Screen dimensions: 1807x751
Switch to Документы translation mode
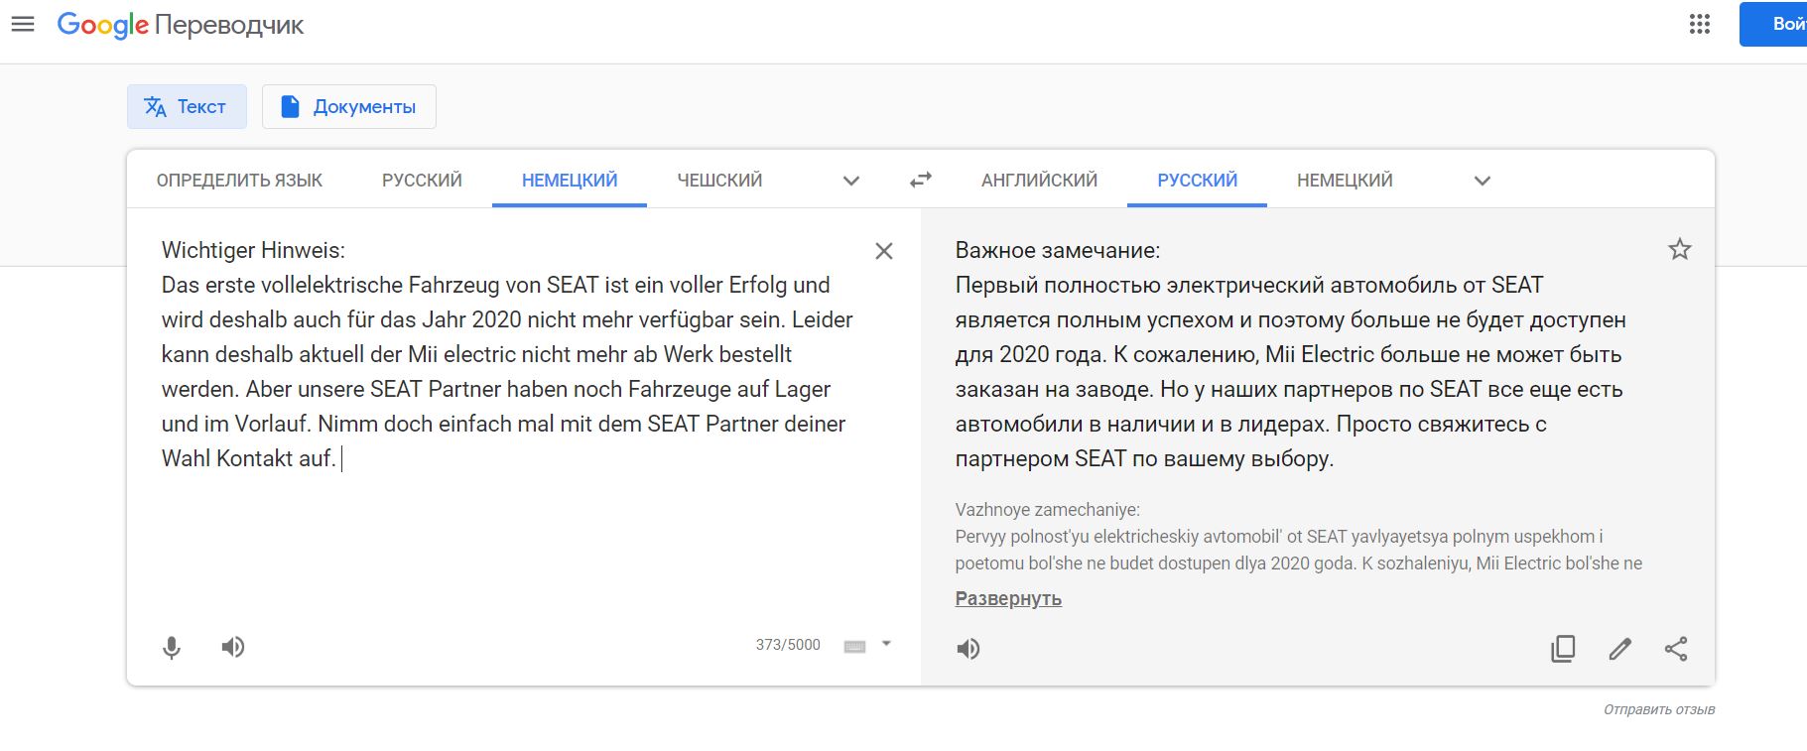coord(349,106)
